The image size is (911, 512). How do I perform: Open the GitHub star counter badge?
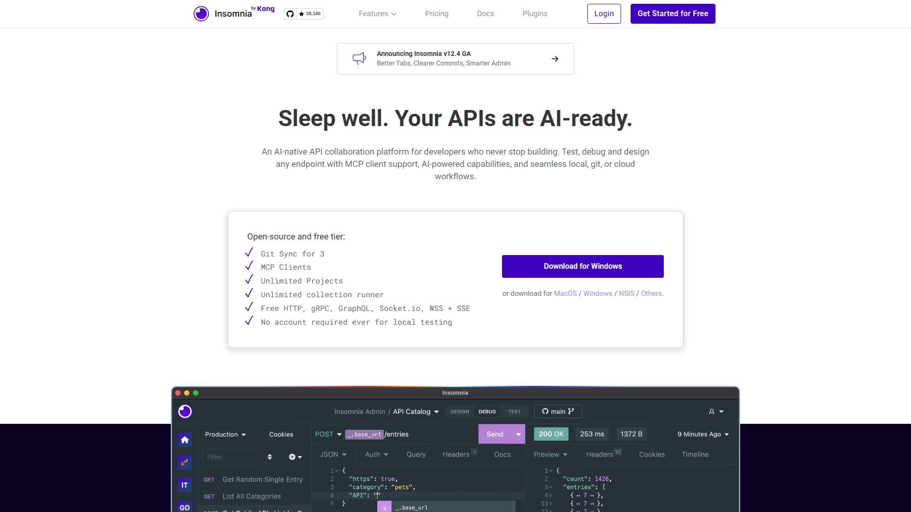(304, 14)
